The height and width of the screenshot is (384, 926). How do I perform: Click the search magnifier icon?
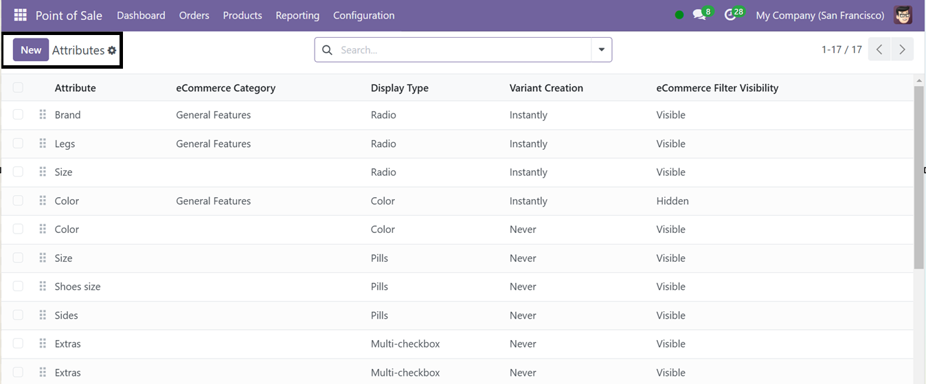click(x=327, y=50)
